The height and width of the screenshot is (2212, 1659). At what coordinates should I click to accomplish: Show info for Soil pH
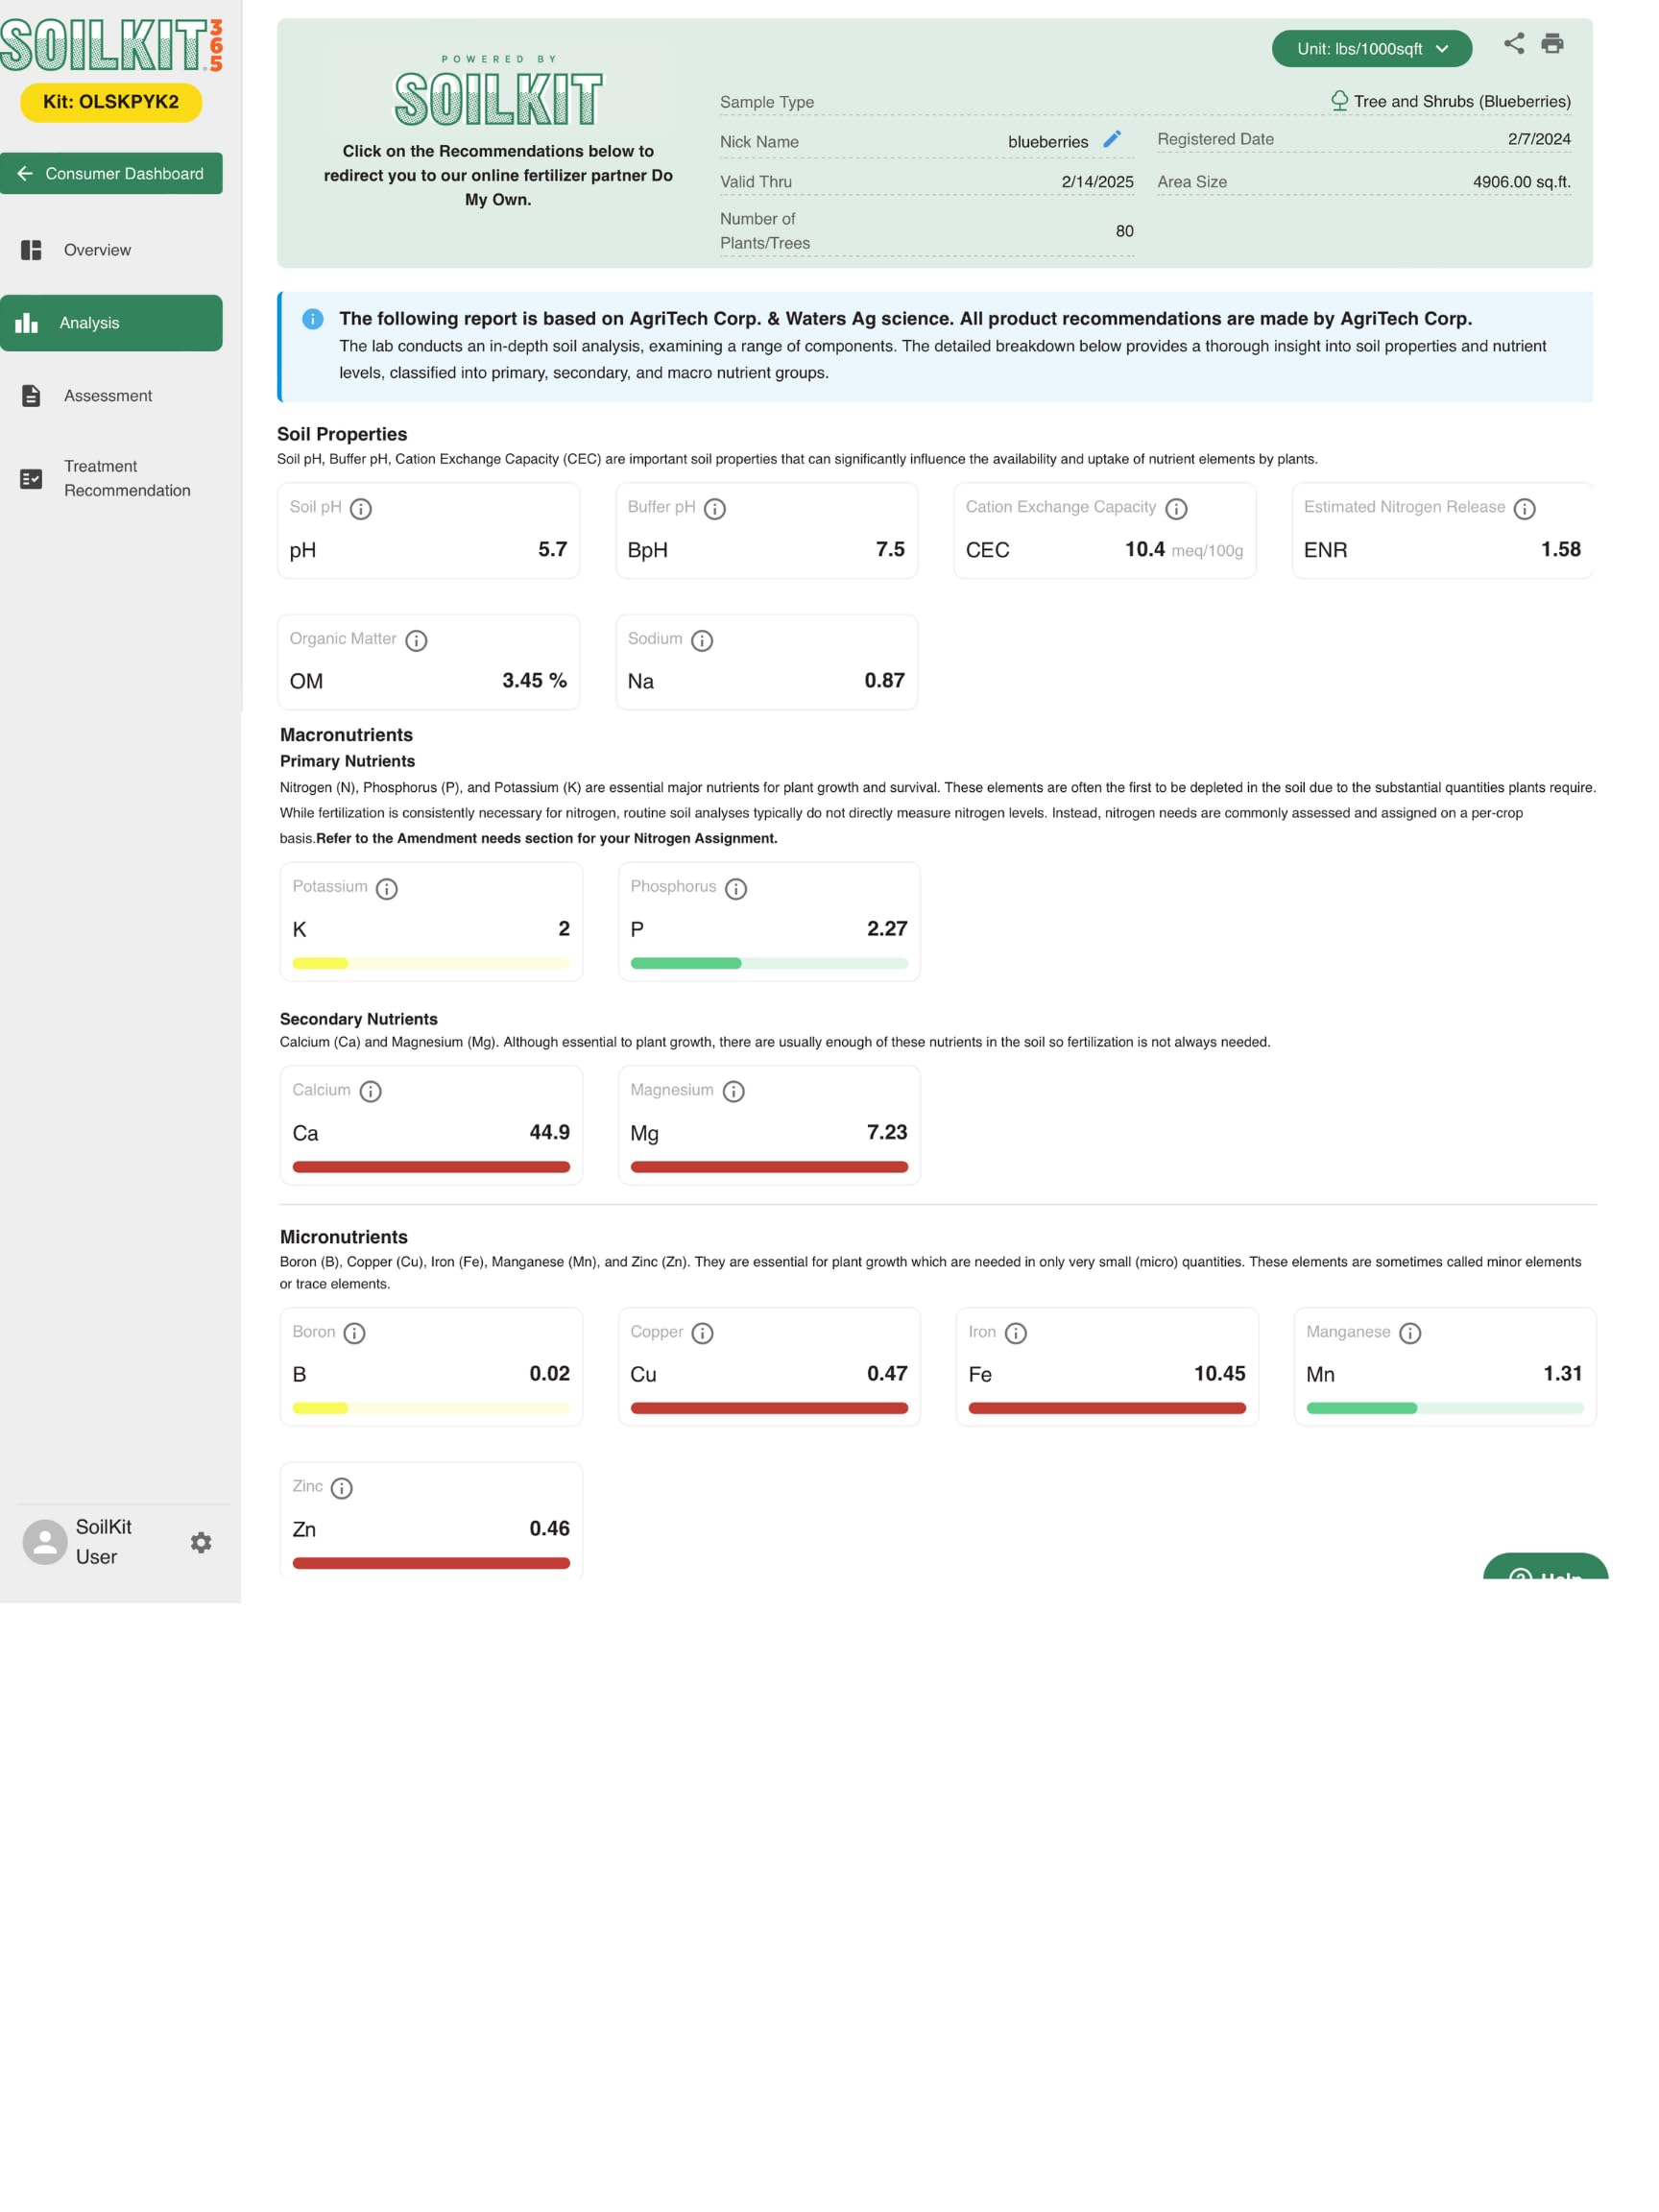pos(361,509)
